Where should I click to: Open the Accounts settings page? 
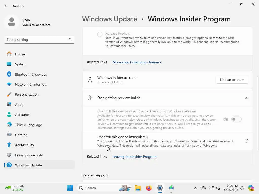click(x=39, y=114)
